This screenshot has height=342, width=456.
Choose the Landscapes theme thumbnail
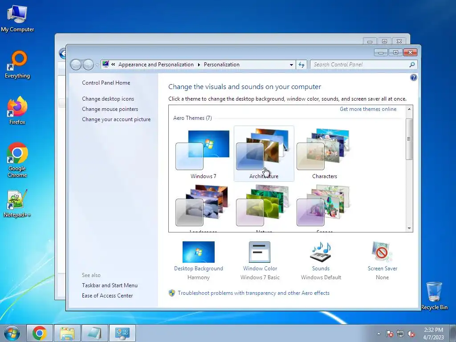coord(203,206)
